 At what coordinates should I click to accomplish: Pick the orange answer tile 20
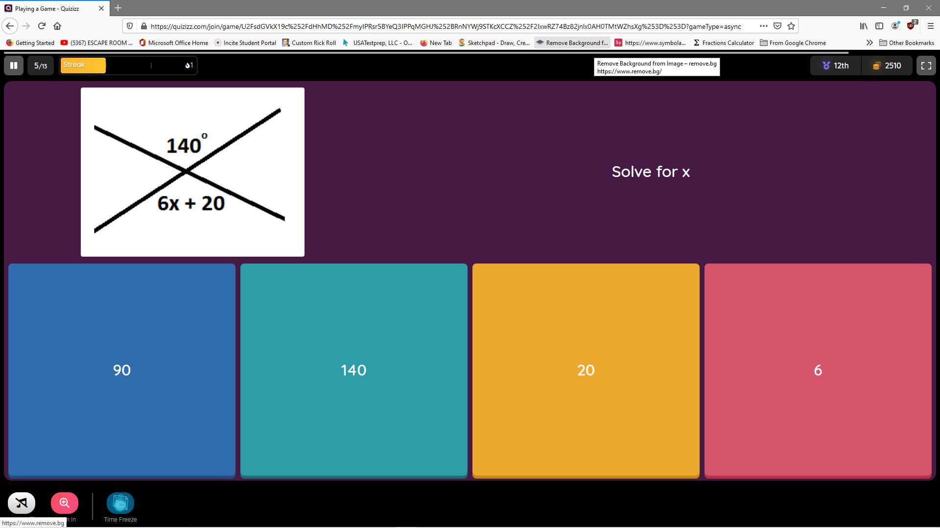(x=586, y=370)
